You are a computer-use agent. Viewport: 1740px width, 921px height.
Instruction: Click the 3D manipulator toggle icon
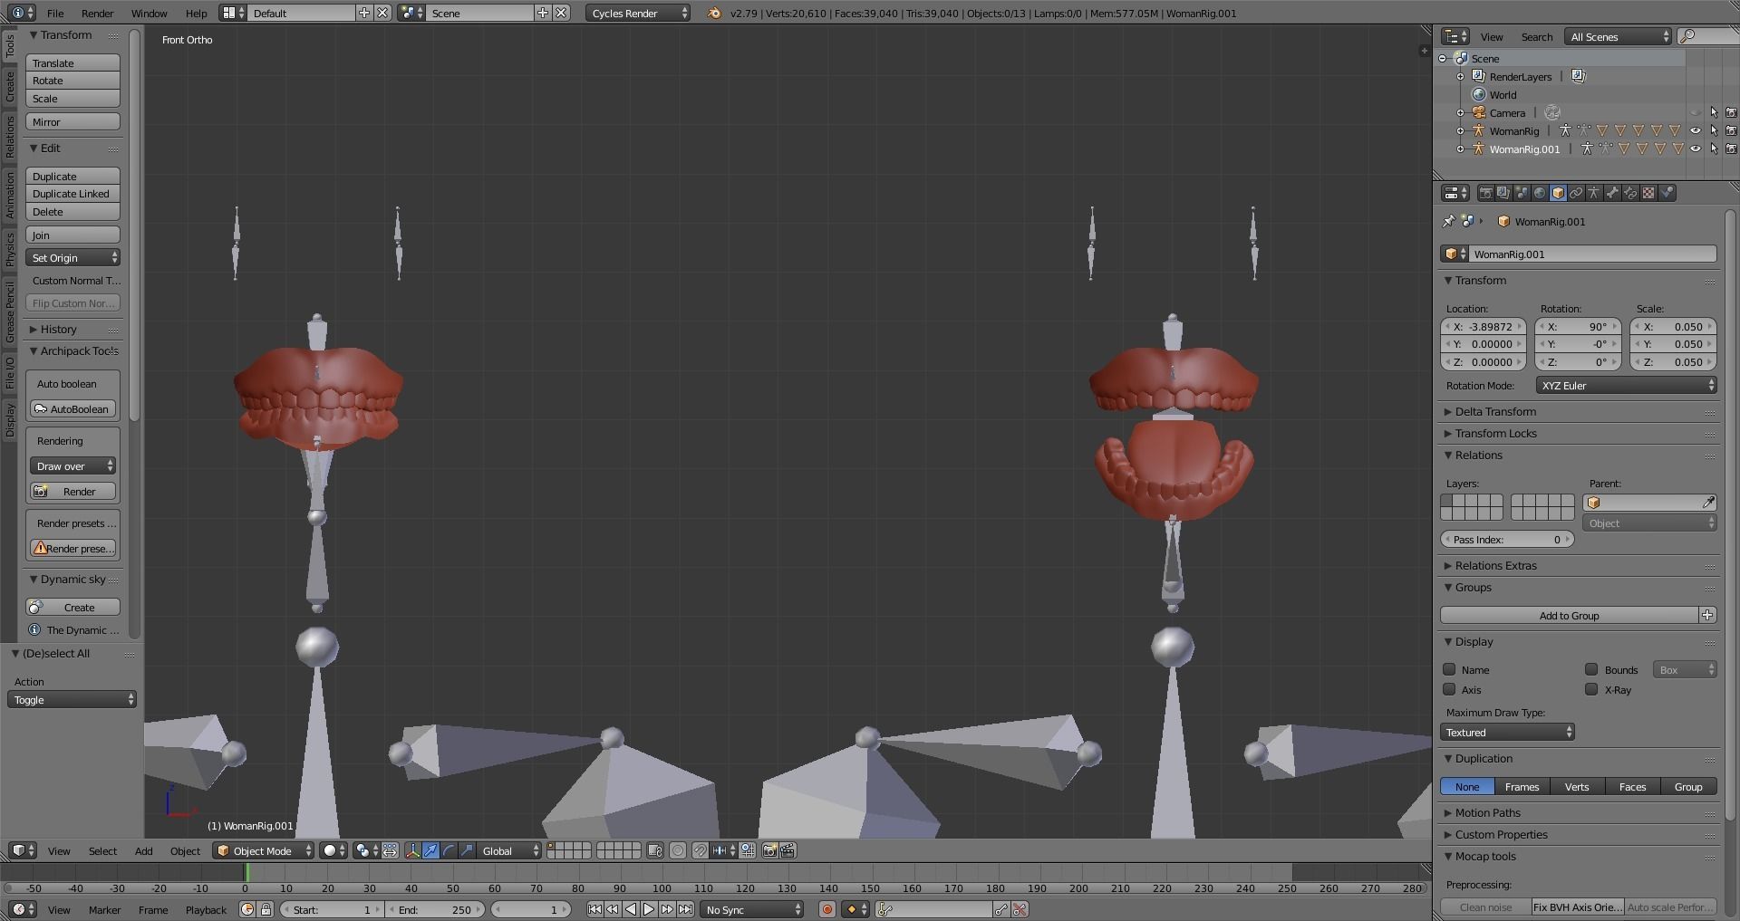point(412,850)
